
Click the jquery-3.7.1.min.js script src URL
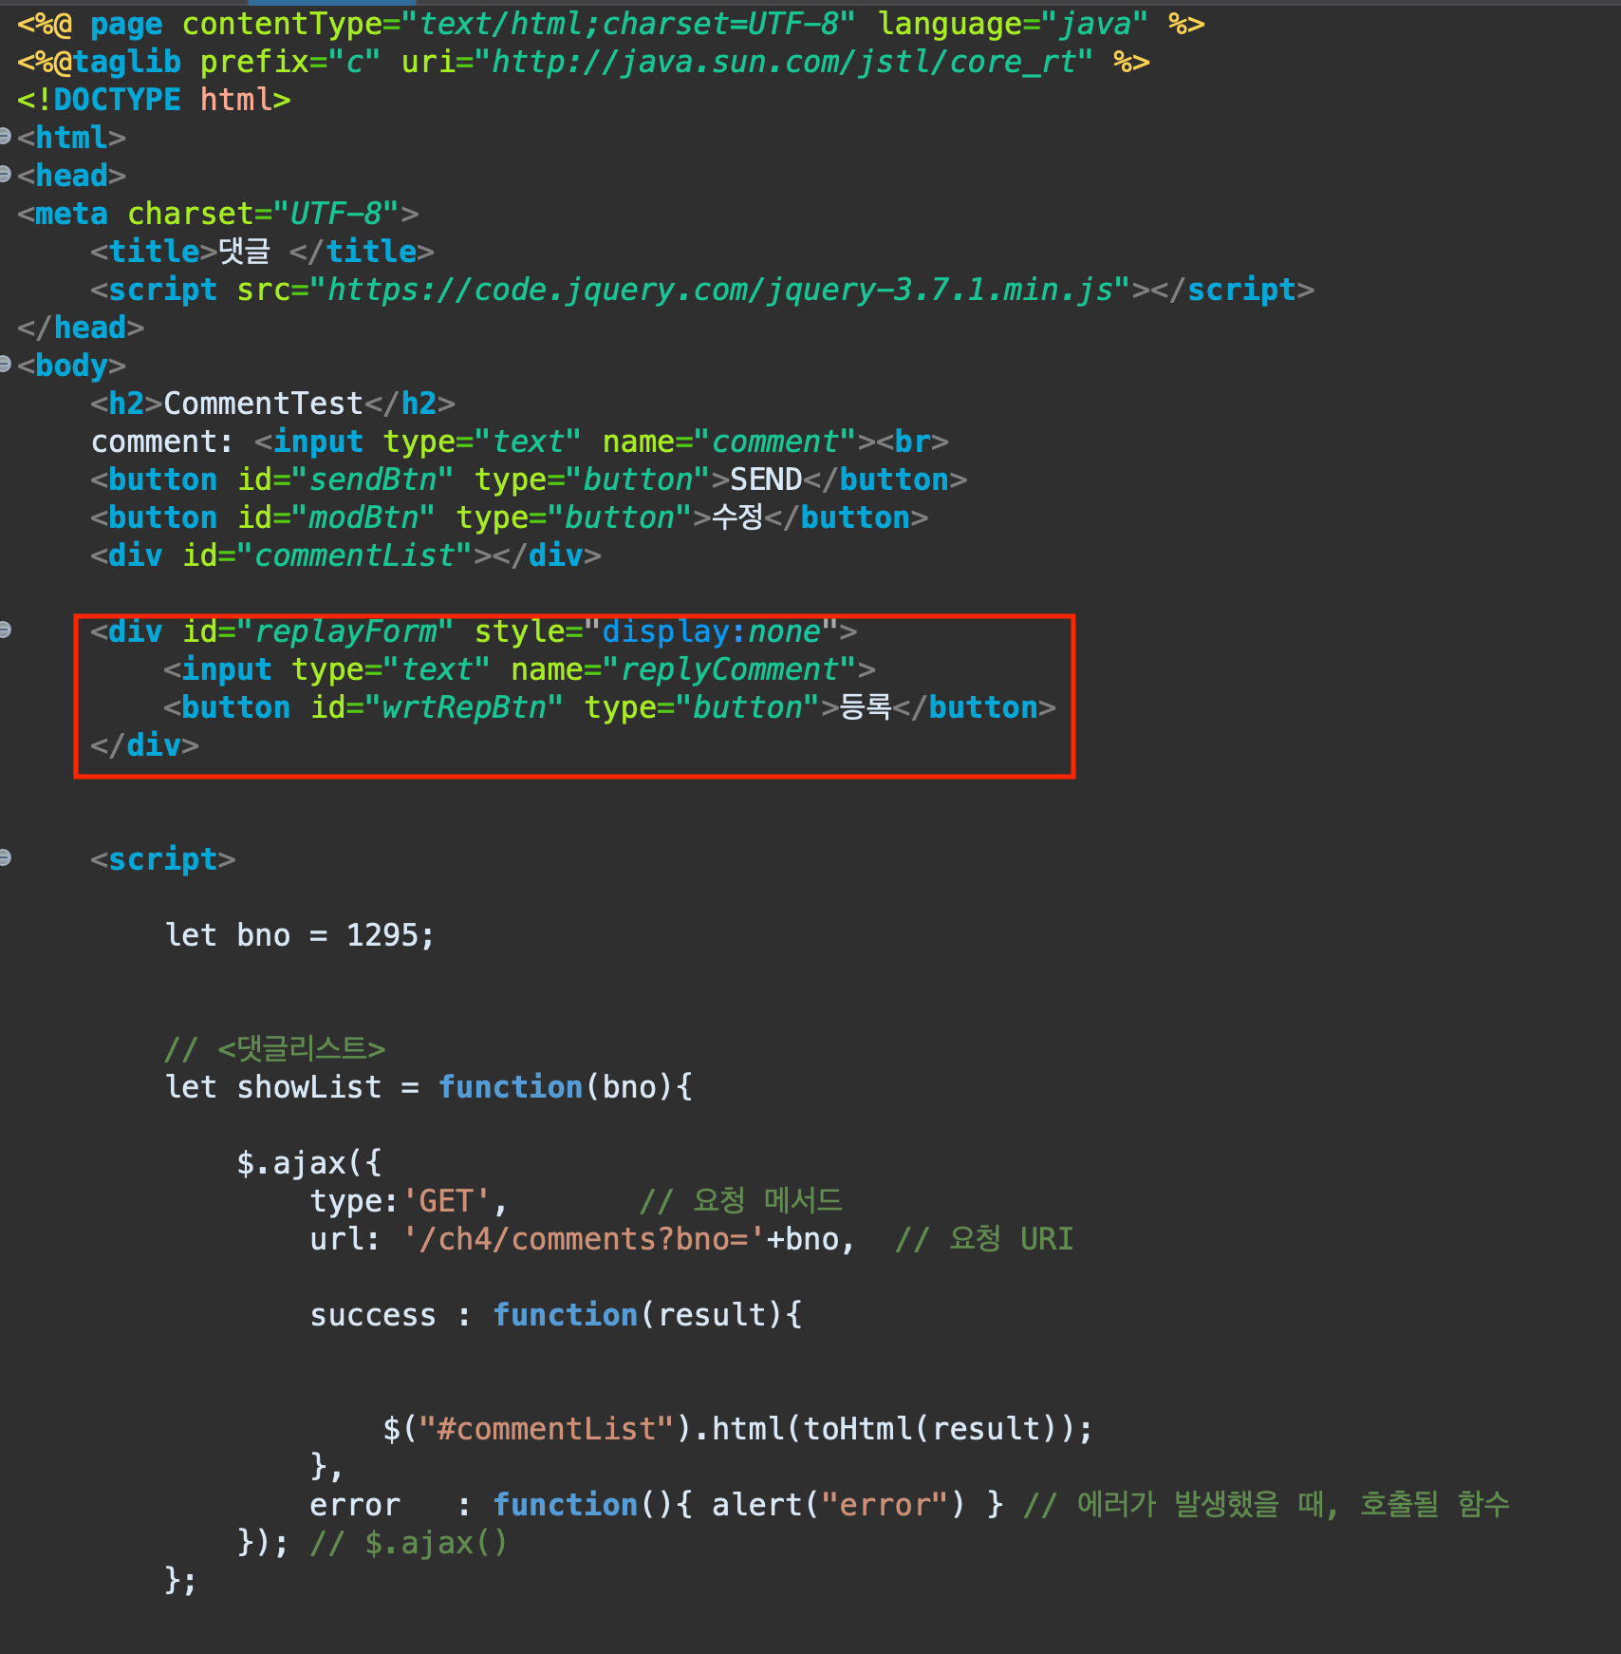coord(720,290)
